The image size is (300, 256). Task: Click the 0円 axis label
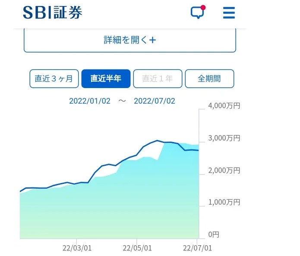(x=213, y=234)
